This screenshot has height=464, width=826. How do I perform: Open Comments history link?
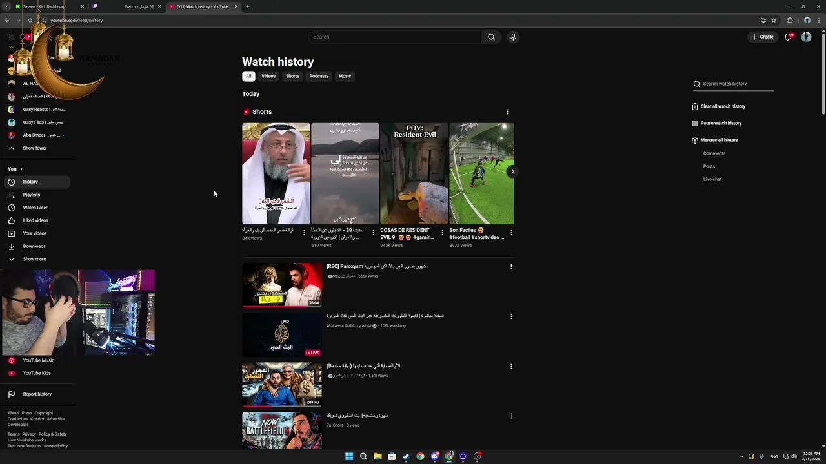click(714, 153)
